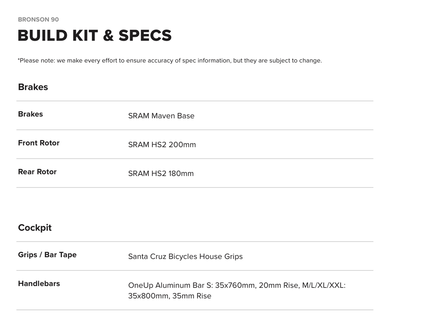Click the BRONSON 90 model label
Screen dimensions: 434x326
38,20
